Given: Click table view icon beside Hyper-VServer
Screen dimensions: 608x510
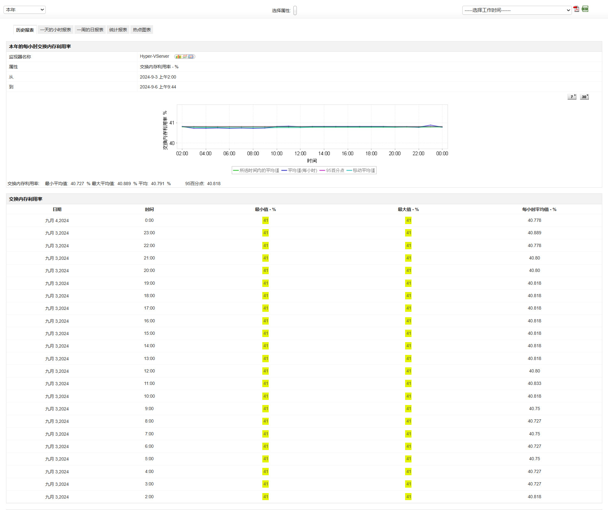Looking at the screenshot, I should pyautogui.click(x=191, y=56).
